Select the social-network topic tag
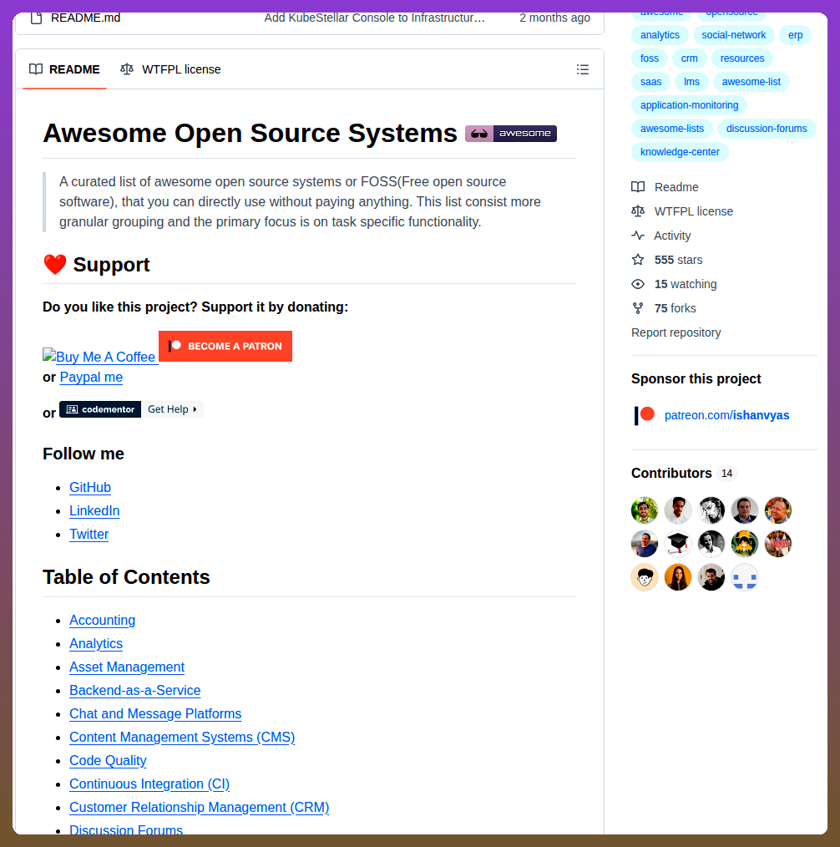Screen dimensions: 840x847 [734, 35]
